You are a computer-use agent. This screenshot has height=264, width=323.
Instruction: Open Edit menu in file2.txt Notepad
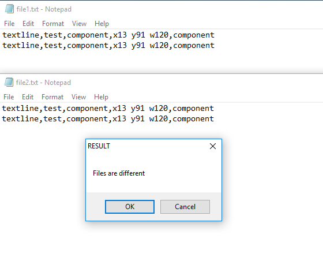point(28,97)
